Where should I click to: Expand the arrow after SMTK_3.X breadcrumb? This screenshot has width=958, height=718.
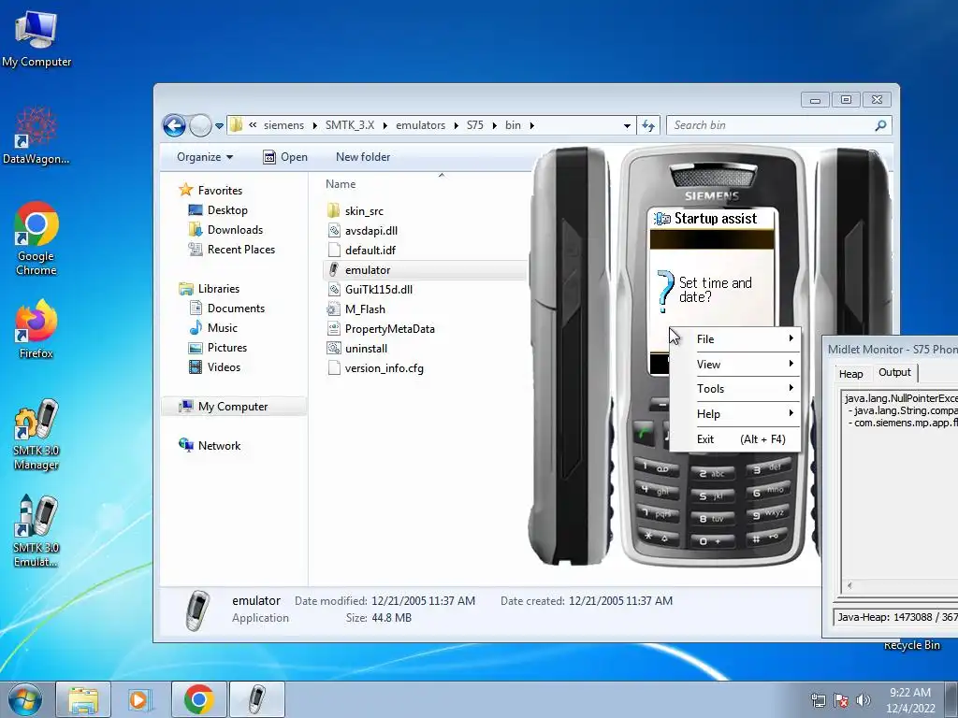tap(385, 126)
